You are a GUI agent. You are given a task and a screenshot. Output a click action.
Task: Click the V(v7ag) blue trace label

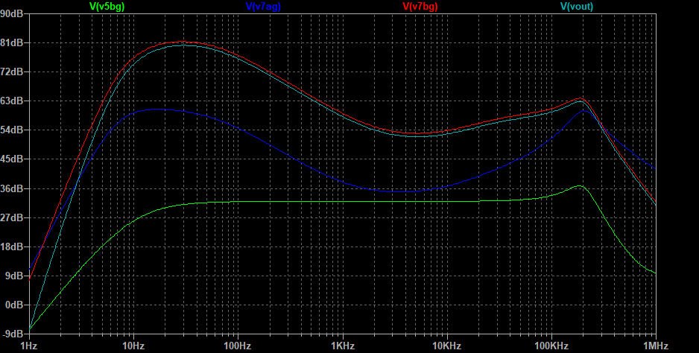(x=264, y=6)
